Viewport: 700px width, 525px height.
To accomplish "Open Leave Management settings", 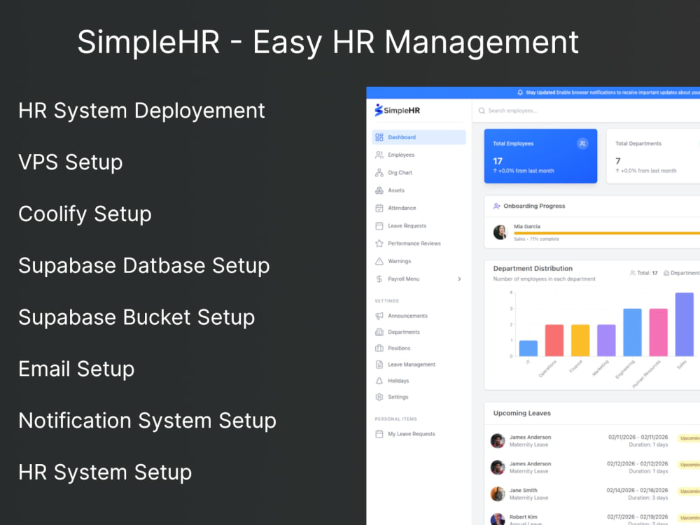I will point(419,365).
